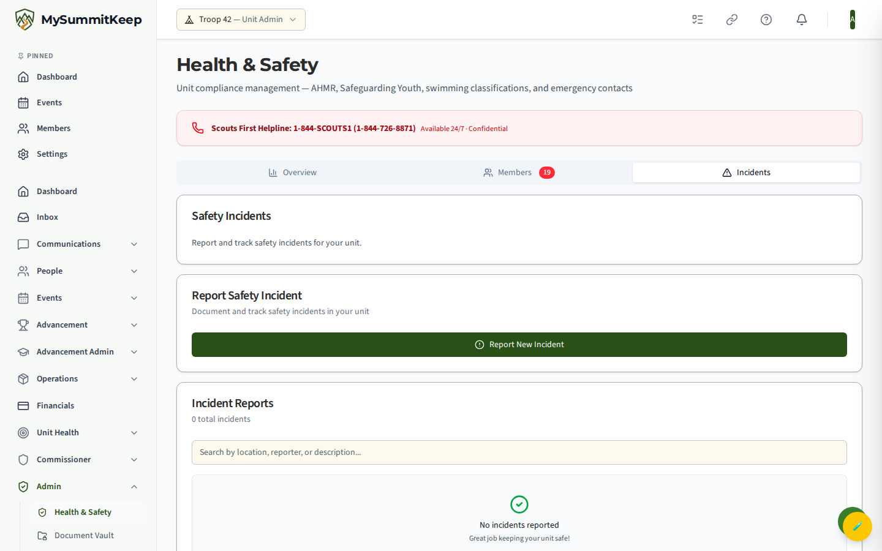Click the yellow floating test tube button
Image resolution: width=882 pixels, height=551 pixels.
857,526
